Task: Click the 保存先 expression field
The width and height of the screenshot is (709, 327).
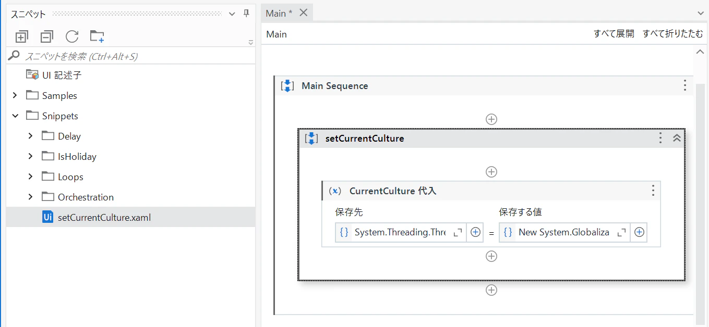Action: 401,232
